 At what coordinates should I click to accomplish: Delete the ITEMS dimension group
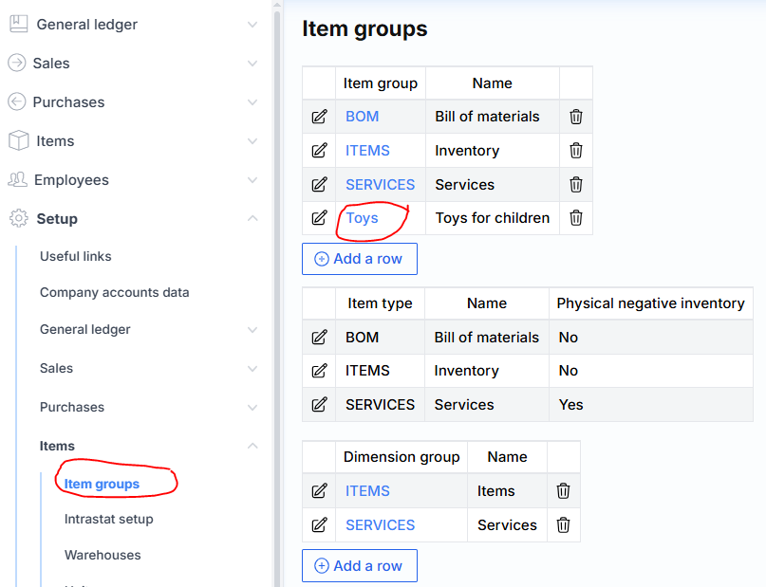coord(563,491)
